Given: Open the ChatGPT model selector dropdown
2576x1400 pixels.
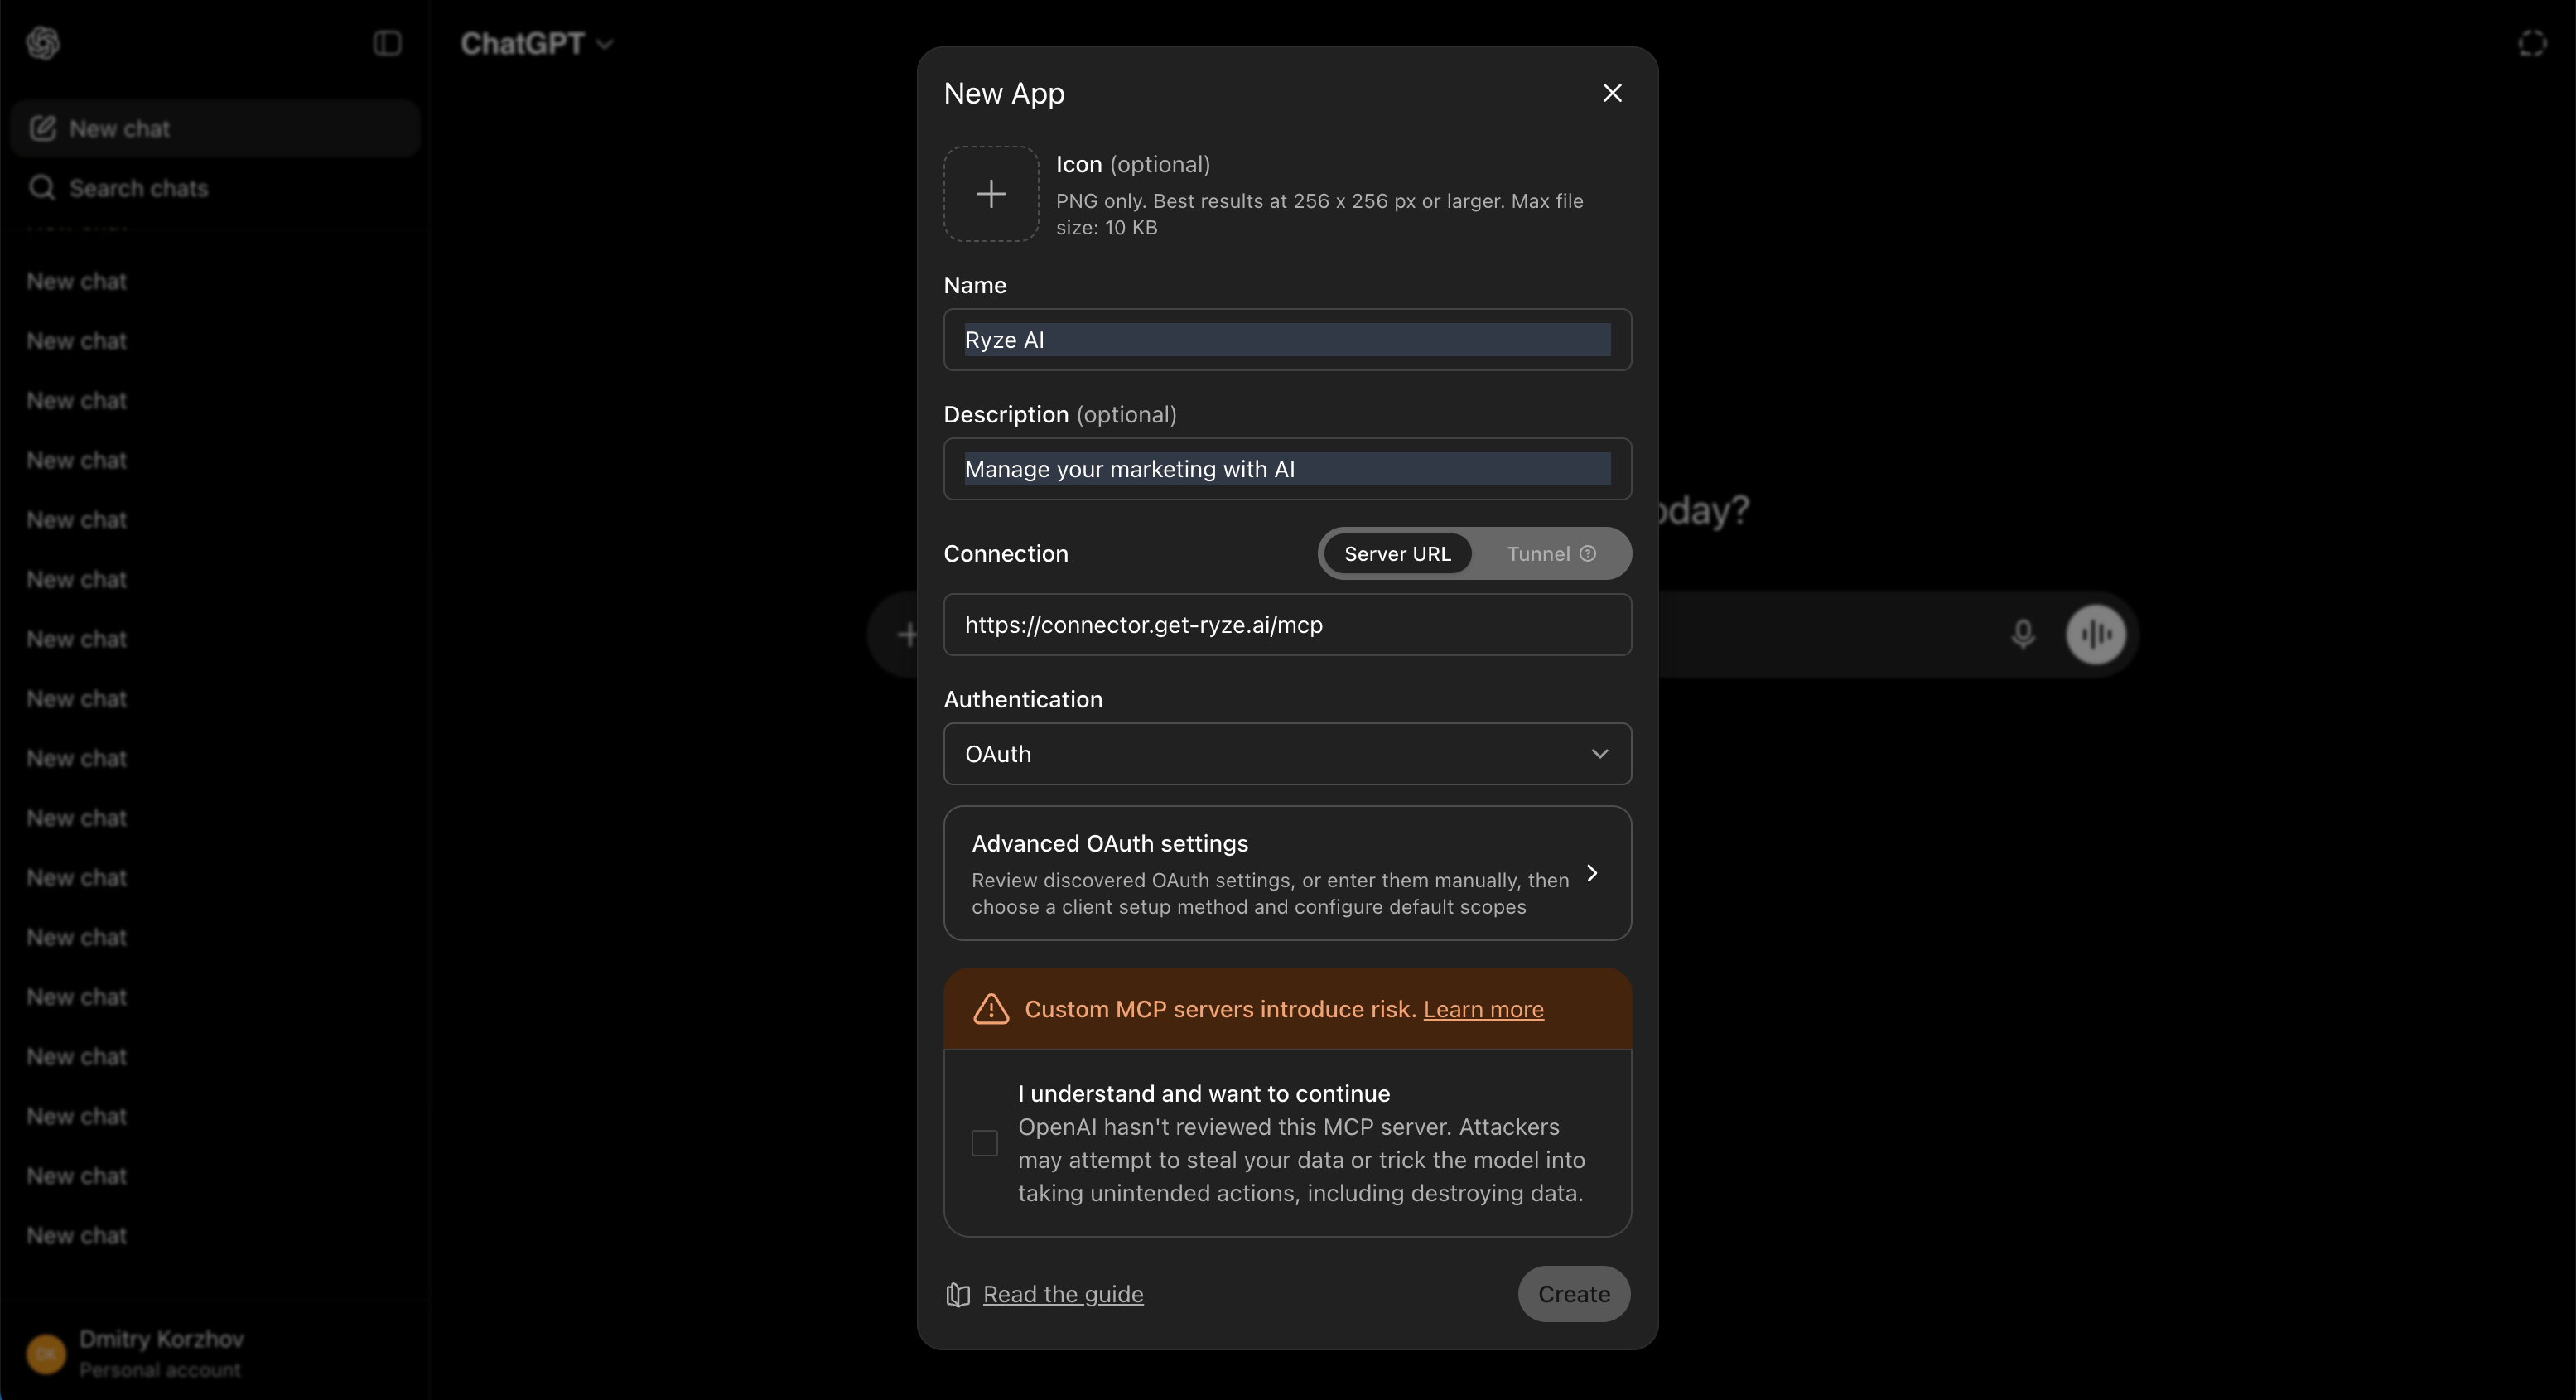Looking at the screenshot, I should (x=537, y=44).
